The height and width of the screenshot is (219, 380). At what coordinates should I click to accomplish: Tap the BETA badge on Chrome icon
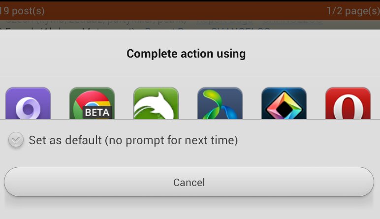(97, 112)
